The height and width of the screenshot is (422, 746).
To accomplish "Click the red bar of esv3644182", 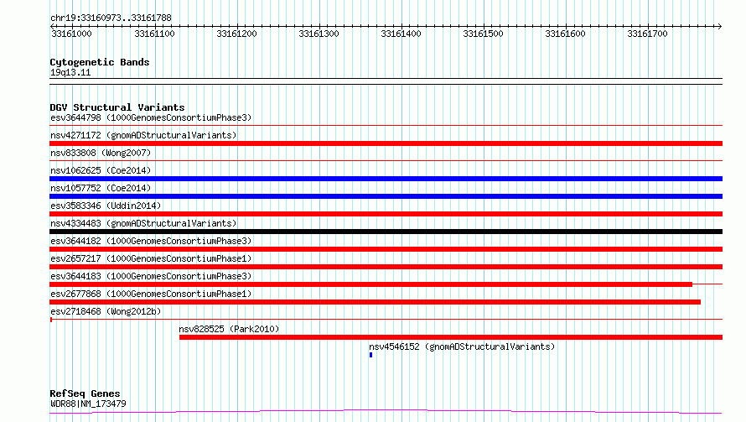I will 386,249.
